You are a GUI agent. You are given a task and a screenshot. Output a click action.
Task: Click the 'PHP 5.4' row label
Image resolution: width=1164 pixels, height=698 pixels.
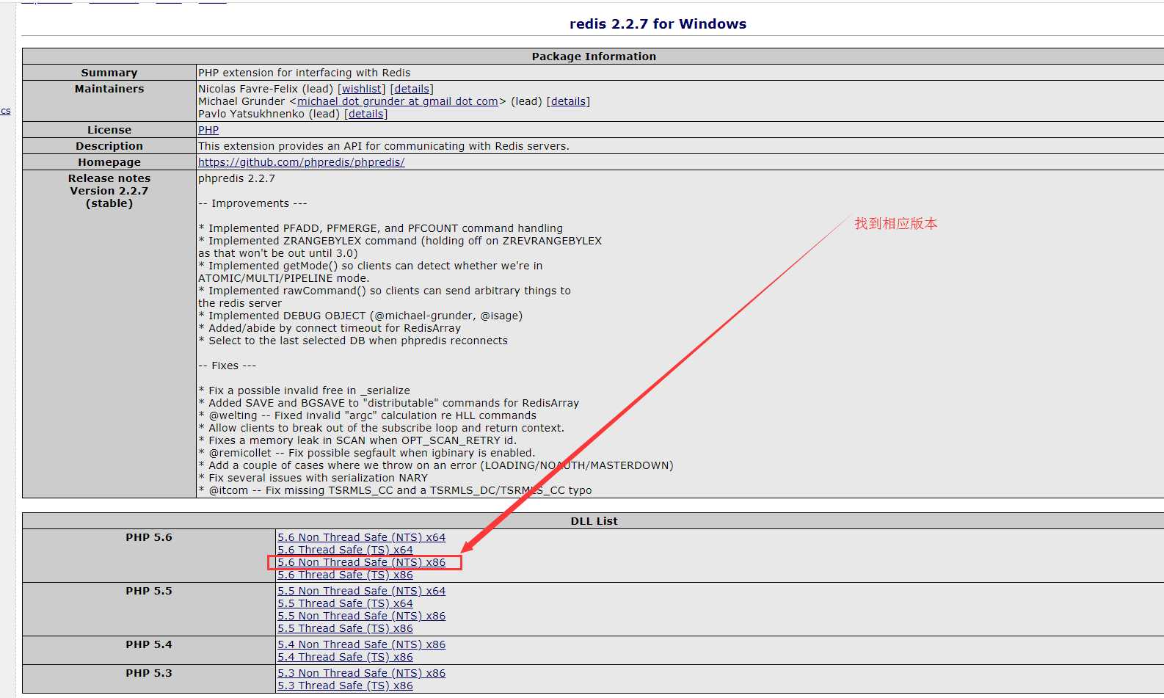(149, 644)
